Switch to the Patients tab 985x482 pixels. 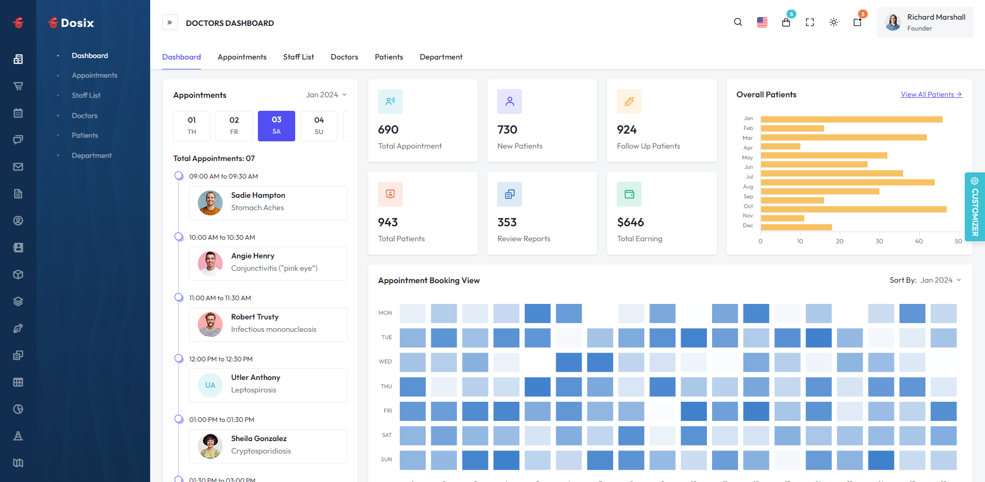pos(389,57)
